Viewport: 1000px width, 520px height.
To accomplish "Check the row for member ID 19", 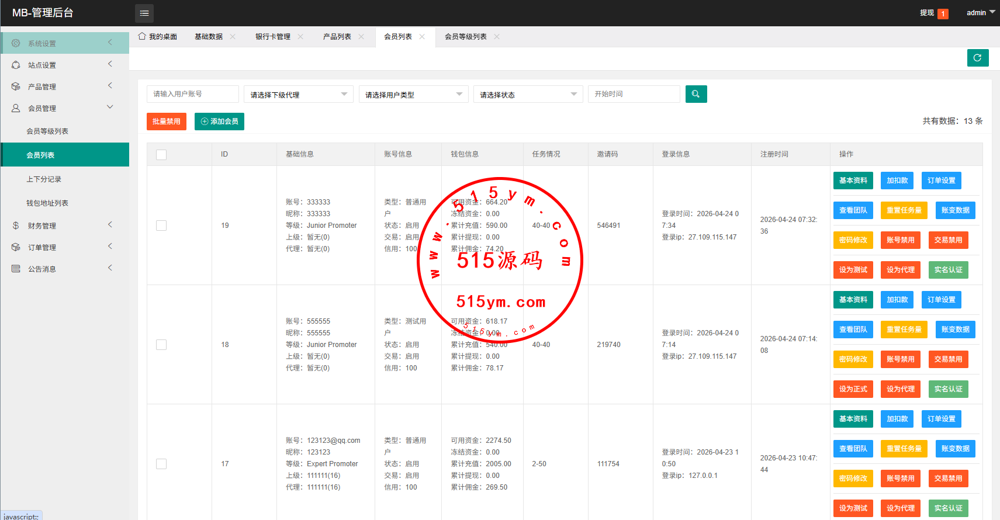I will [x=161, y=226].
